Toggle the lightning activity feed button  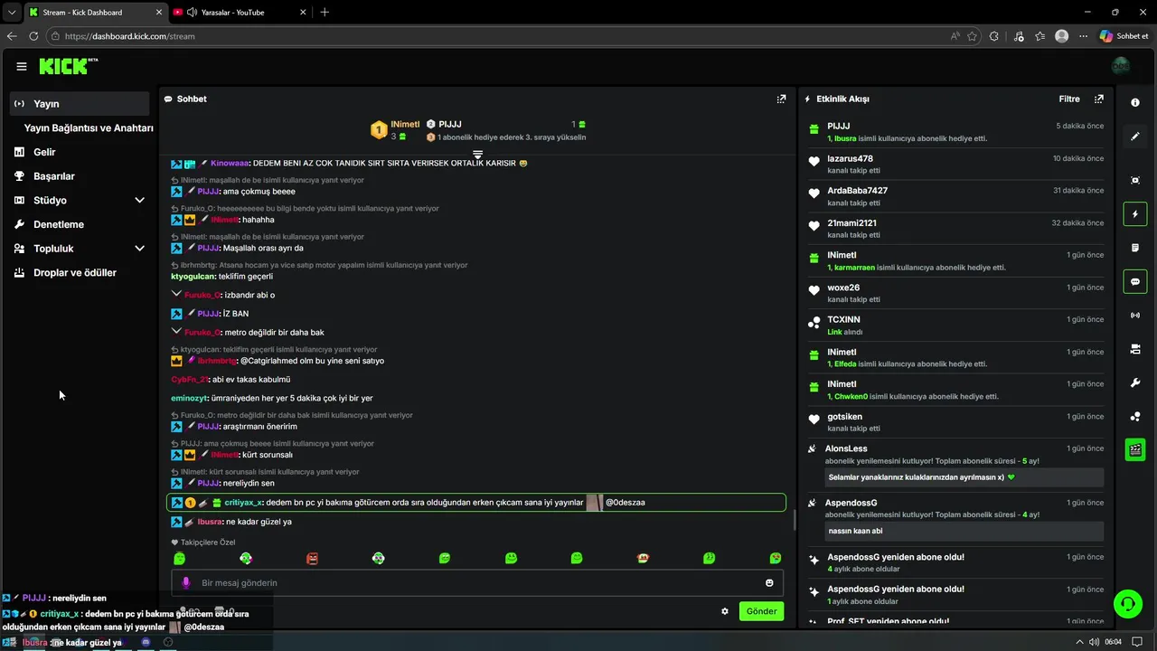pyautogui.click(x=1135, y=214)
